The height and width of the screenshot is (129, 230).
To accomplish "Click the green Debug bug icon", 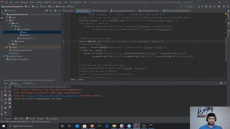I will click(202, 6).
